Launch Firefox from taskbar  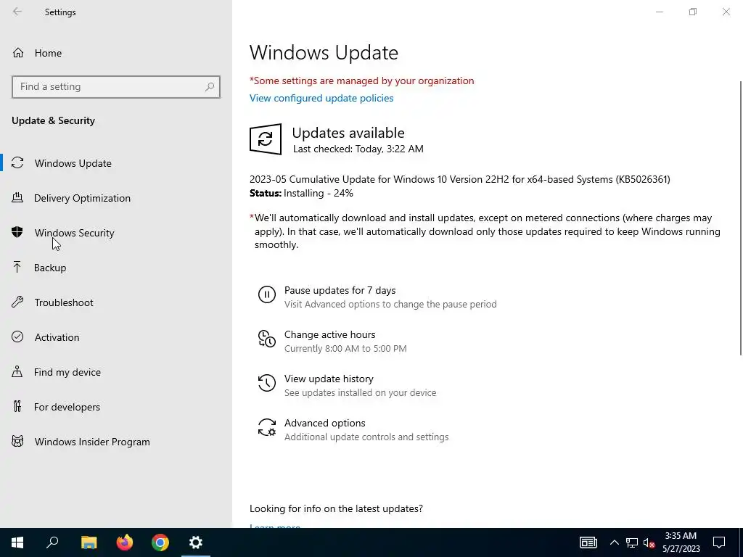tap(125, 542)
